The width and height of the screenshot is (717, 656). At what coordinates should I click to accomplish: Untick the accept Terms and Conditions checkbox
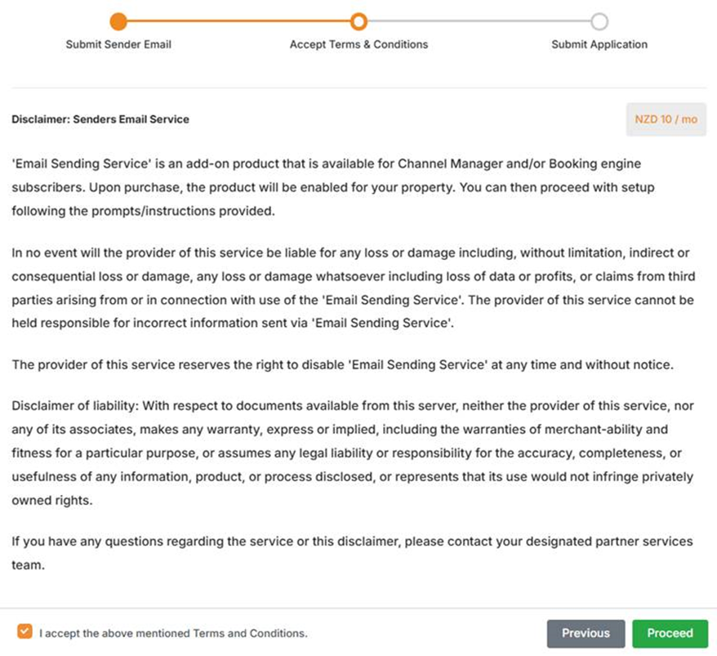click(25, 631)
